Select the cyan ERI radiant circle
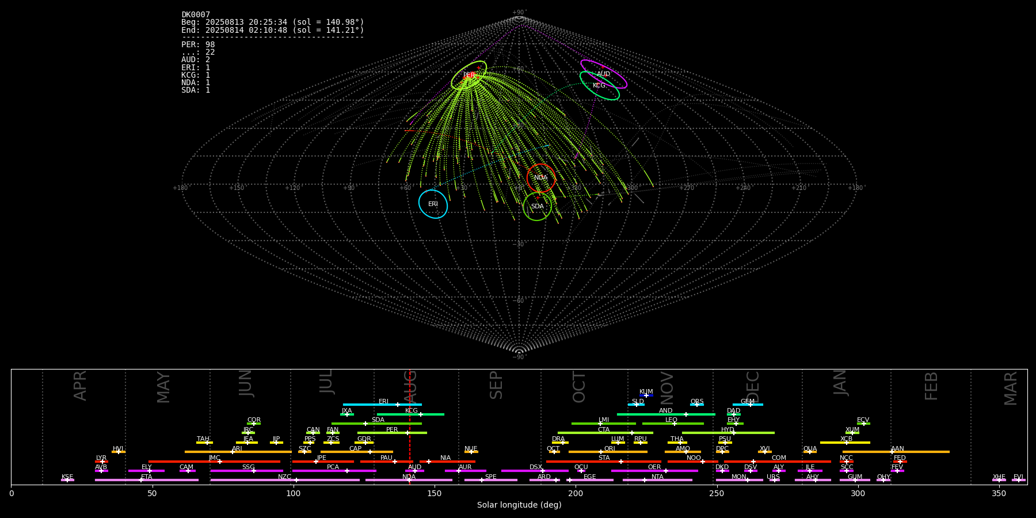This screenshot has width=1036, height=518. click(433, 204)
